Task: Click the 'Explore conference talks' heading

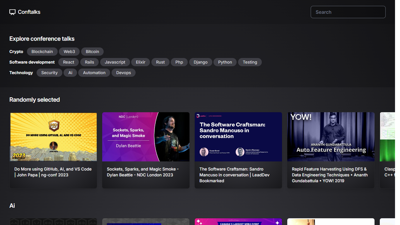Action: 42,39
